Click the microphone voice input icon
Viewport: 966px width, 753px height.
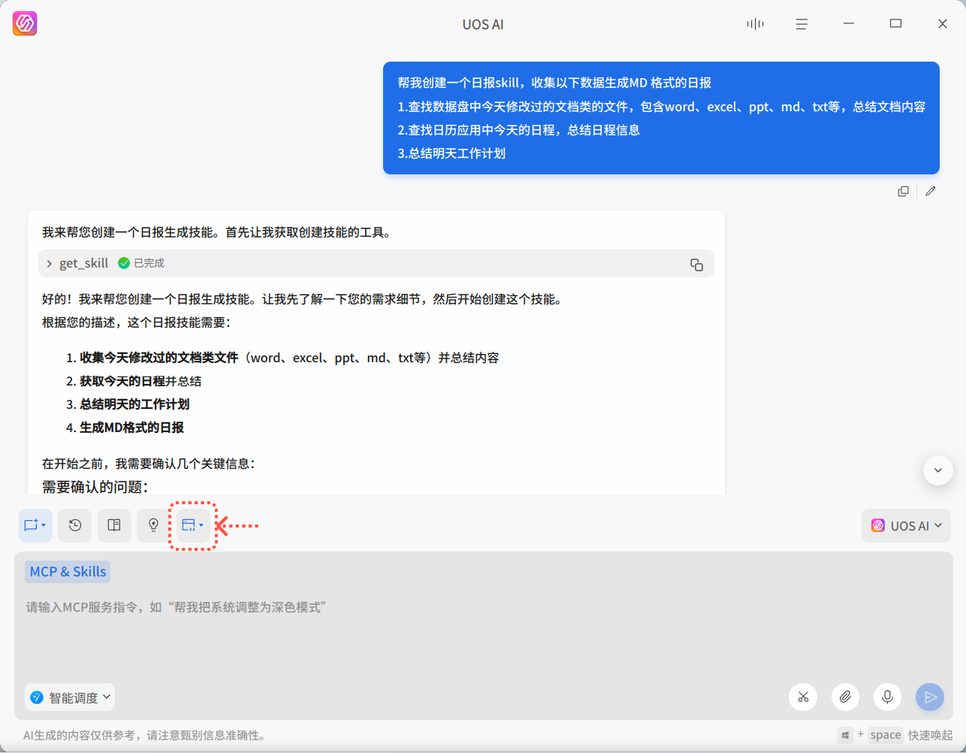coord(886,697)
